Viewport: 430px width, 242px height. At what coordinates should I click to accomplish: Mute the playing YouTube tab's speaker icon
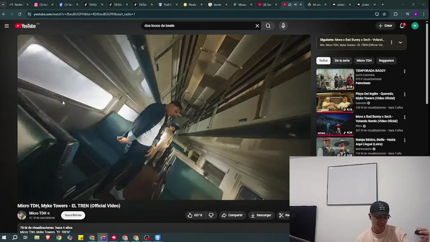pyautogui.click(x=295, y=5)
